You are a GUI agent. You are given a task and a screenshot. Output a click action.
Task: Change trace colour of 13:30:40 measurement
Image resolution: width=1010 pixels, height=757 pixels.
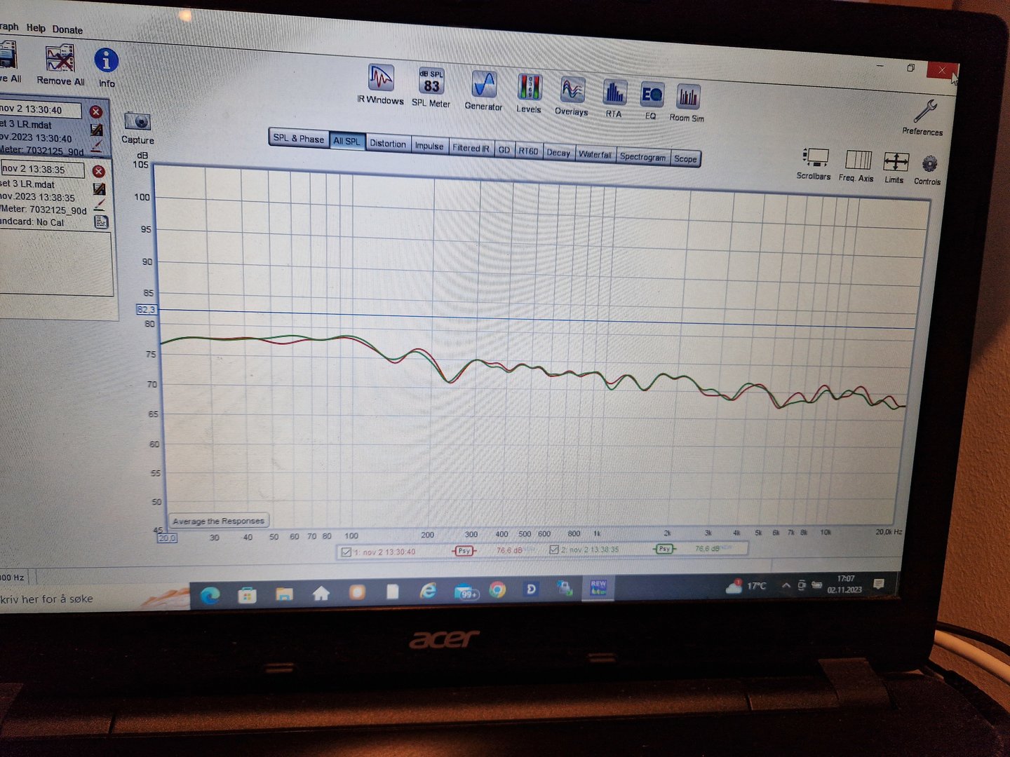(x=97, y=146)
